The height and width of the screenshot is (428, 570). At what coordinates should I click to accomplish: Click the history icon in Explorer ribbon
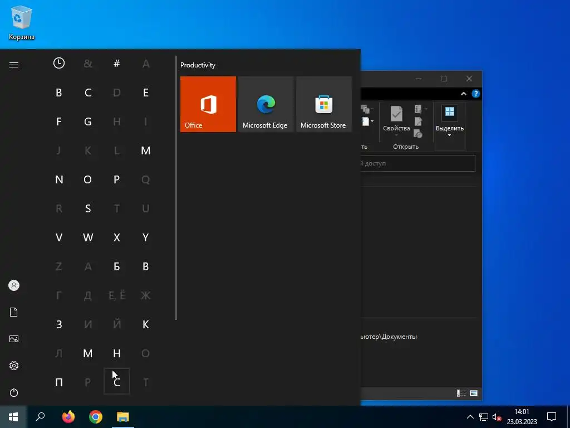[418, 134]
